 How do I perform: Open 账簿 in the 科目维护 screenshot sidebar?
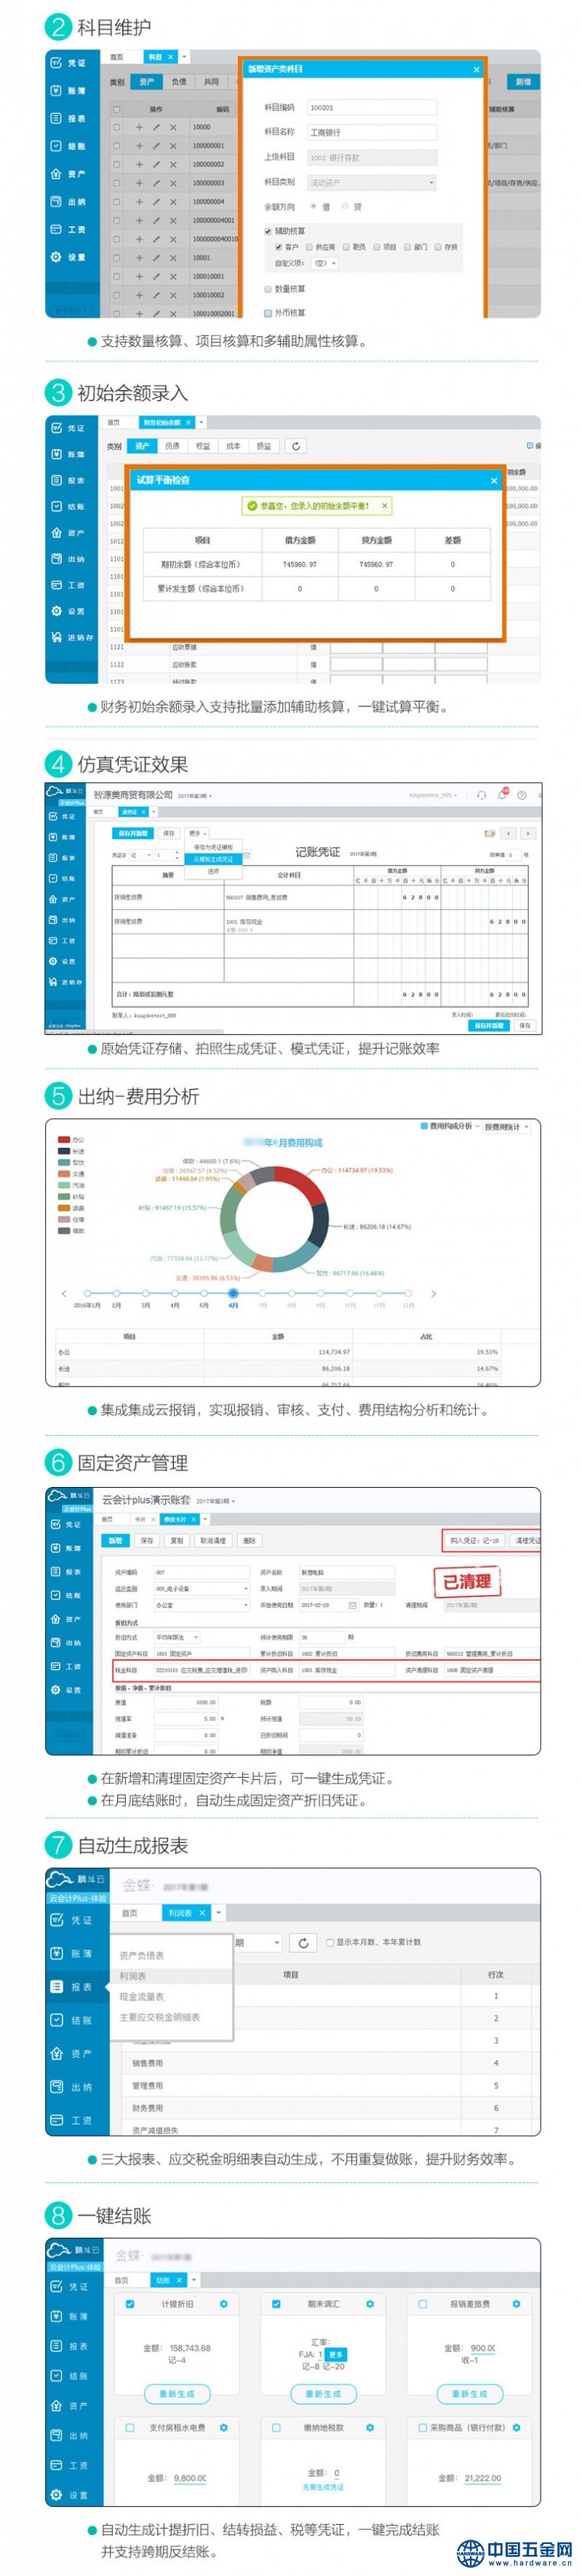pos(69,91)
